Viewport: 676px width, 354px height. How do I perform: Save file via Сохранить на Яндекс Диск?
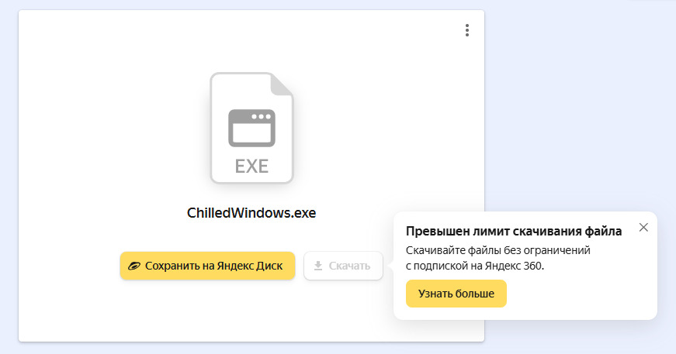point(207,266)
